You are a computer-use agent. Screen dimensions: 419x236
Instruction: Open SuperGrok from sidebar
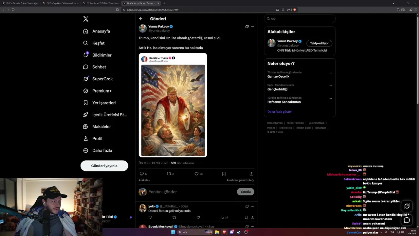pos(98,79)
